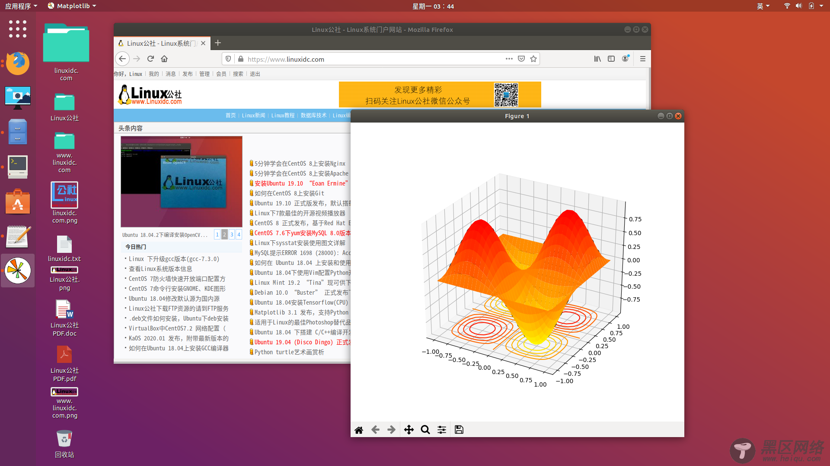This screenshot has width=830, height=466.
Task: Save the figure with disk icon
Action: (x=459, y=430)
